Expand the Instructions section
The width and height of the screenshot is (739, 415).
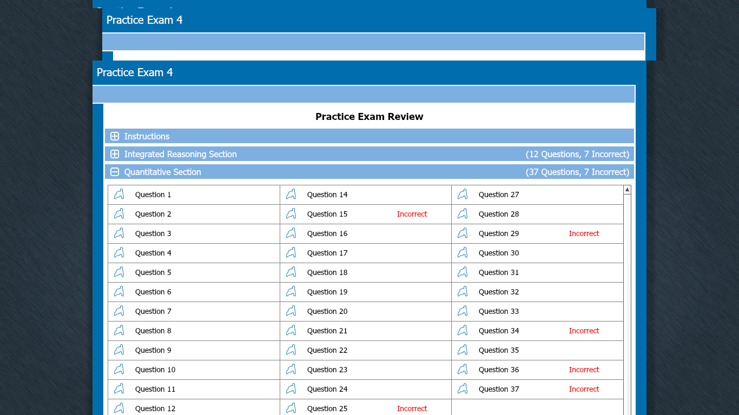pos(115,136)
